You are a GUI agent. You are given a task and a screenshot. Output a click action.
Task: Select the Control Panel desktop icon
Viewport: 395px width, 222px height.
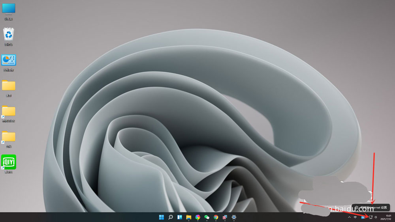point(9,63)
